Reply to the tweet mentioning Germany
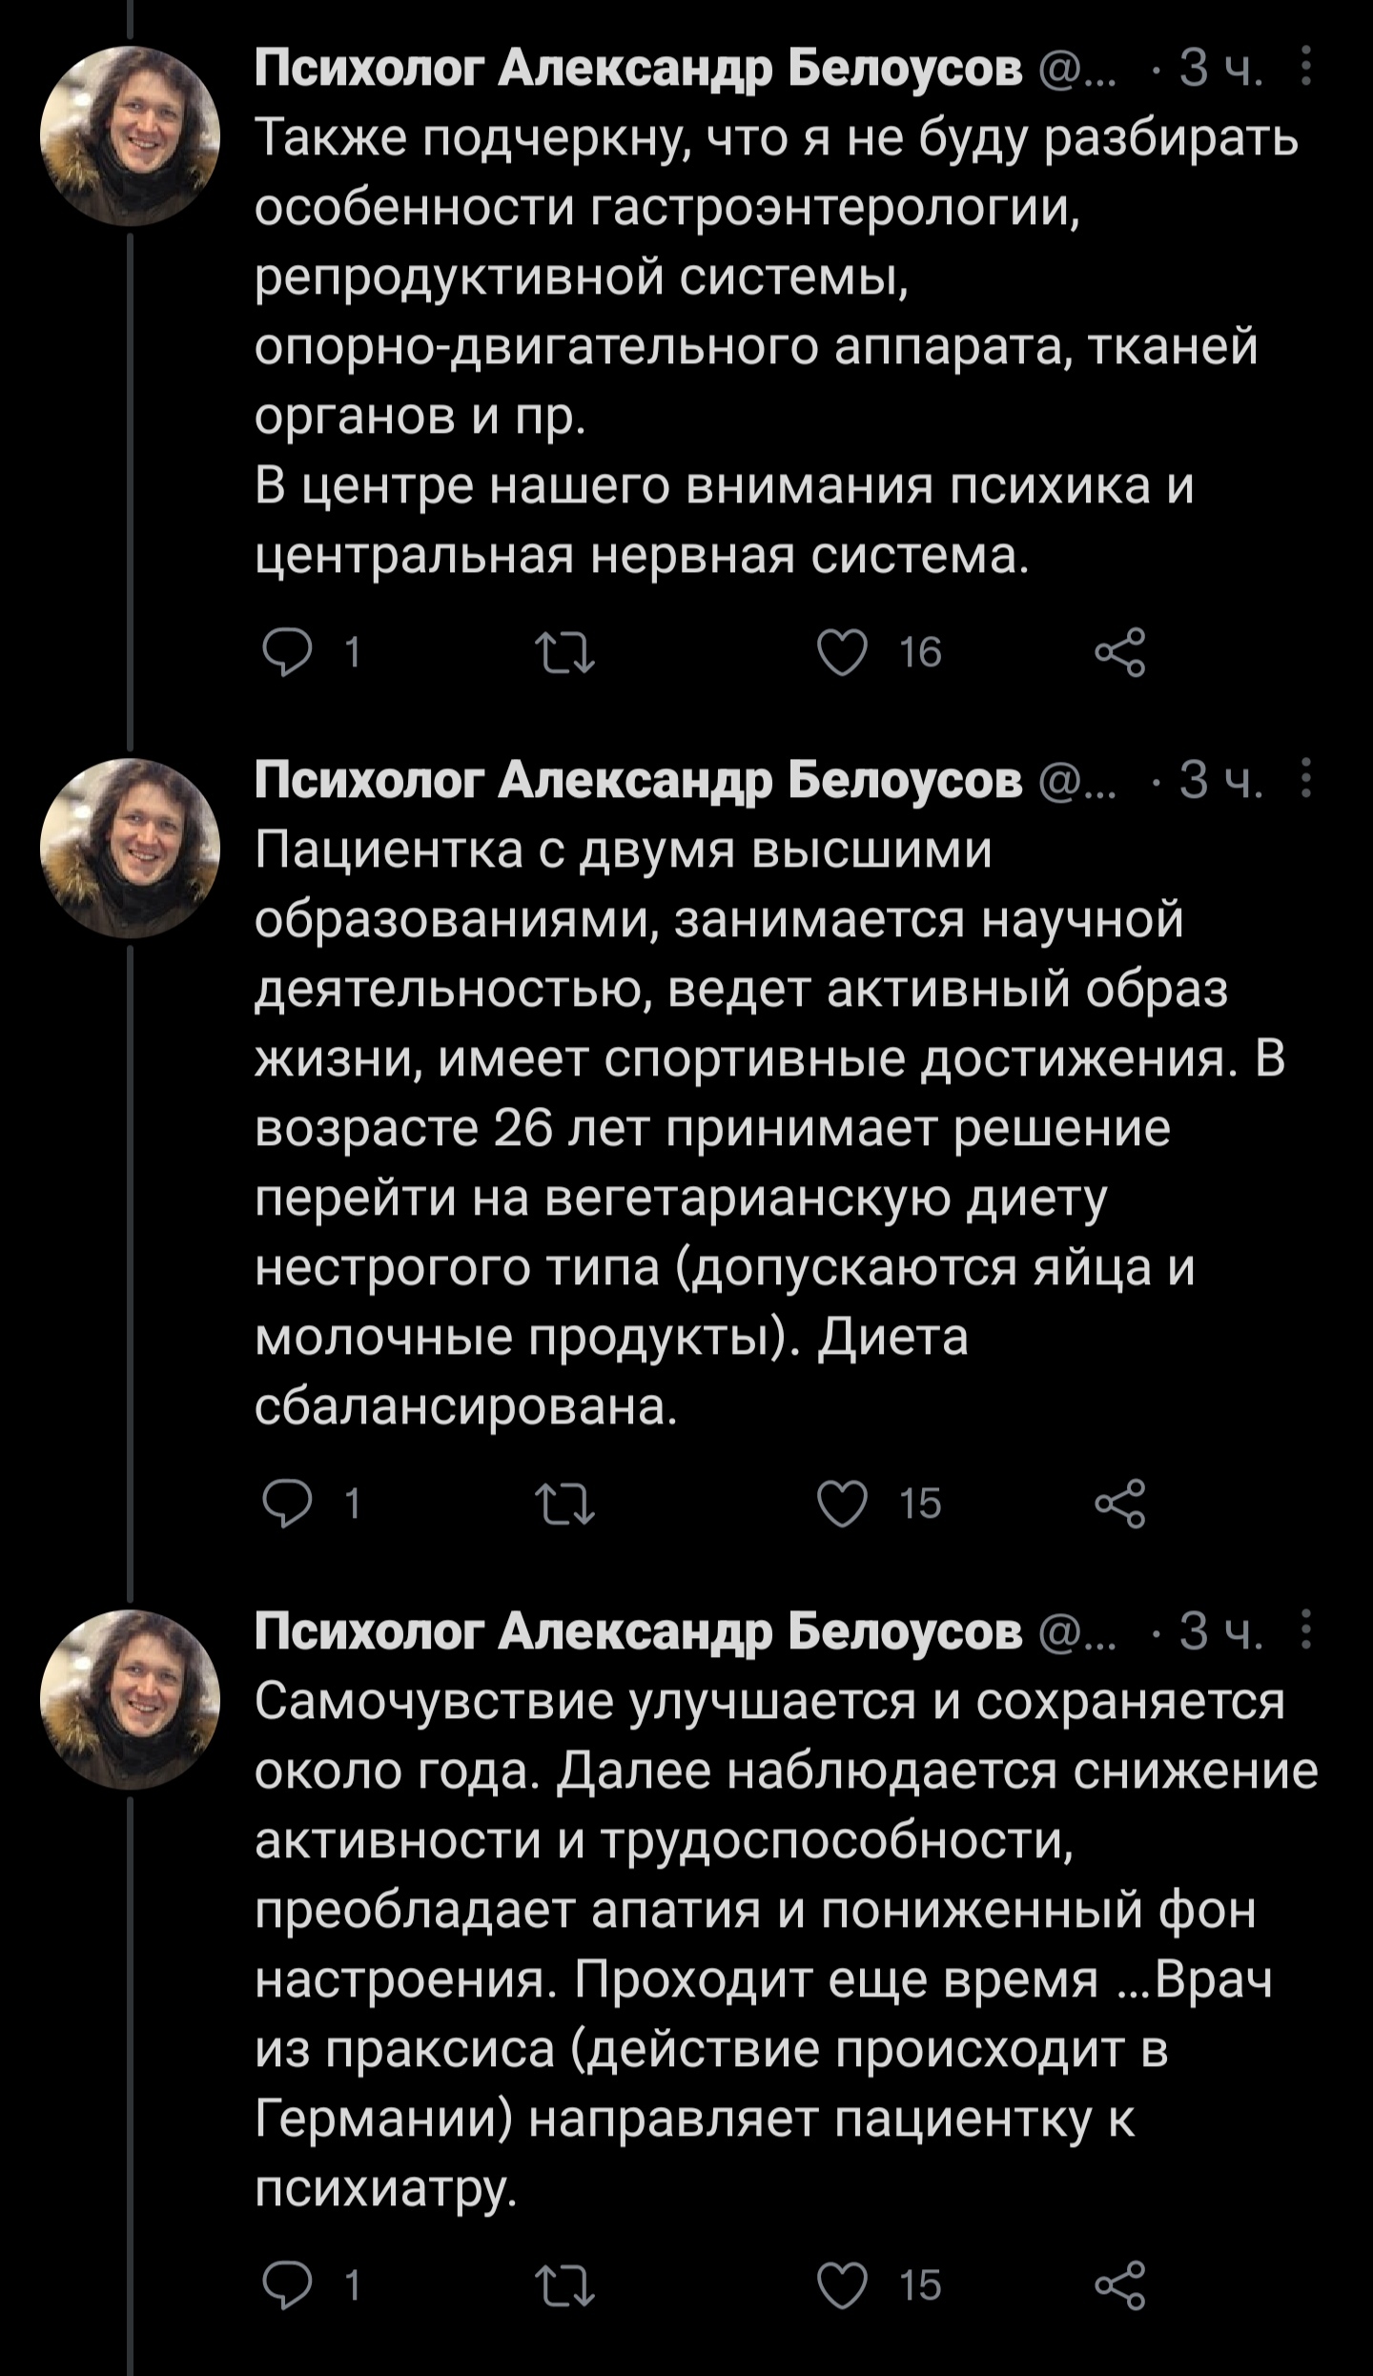 (x=286, y=2285)
